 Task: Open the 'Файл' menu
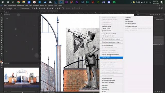[x=5, y=5]
